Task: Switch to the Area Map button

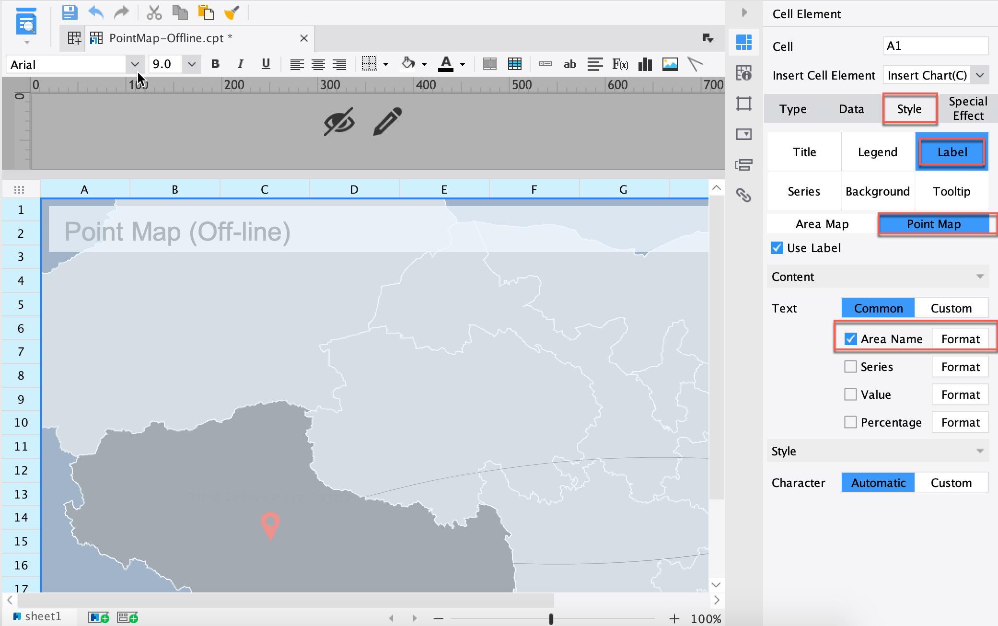Action: tap(822, 224)
